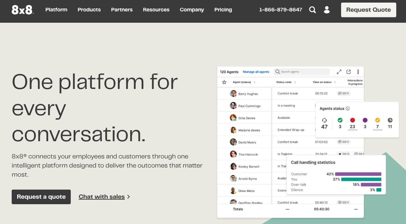This screenshot has width=406, height=224.
Task: Select Comfort break status for Barry Hughes
Action: click(288, 93)
